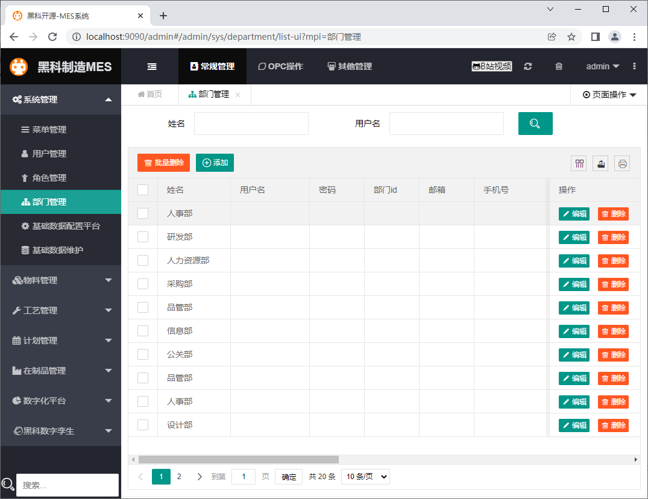View site information icon in address bar

pos(77,37)
